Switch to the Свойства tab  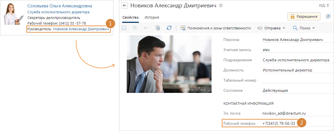pyautogui.click(x=130, y=18)
